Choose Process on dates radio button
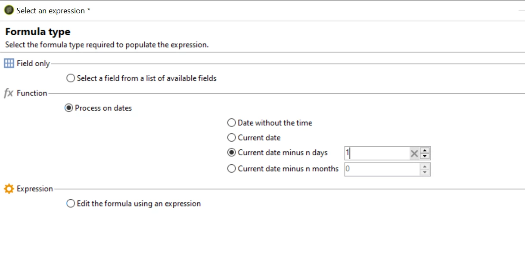The width and height of the screenshot is (525, 253). [69, 108]
